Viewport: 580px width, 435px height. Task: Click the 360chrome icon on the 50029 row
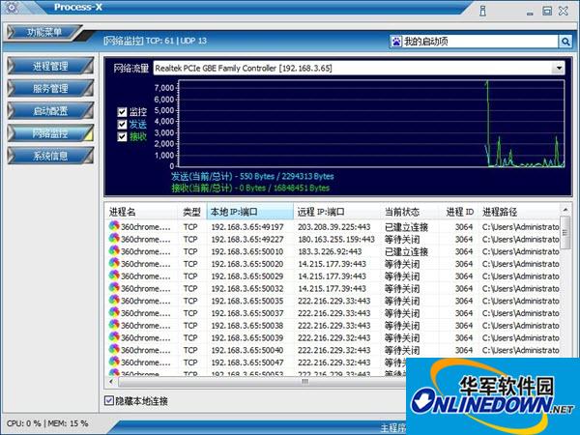point(114,275)
